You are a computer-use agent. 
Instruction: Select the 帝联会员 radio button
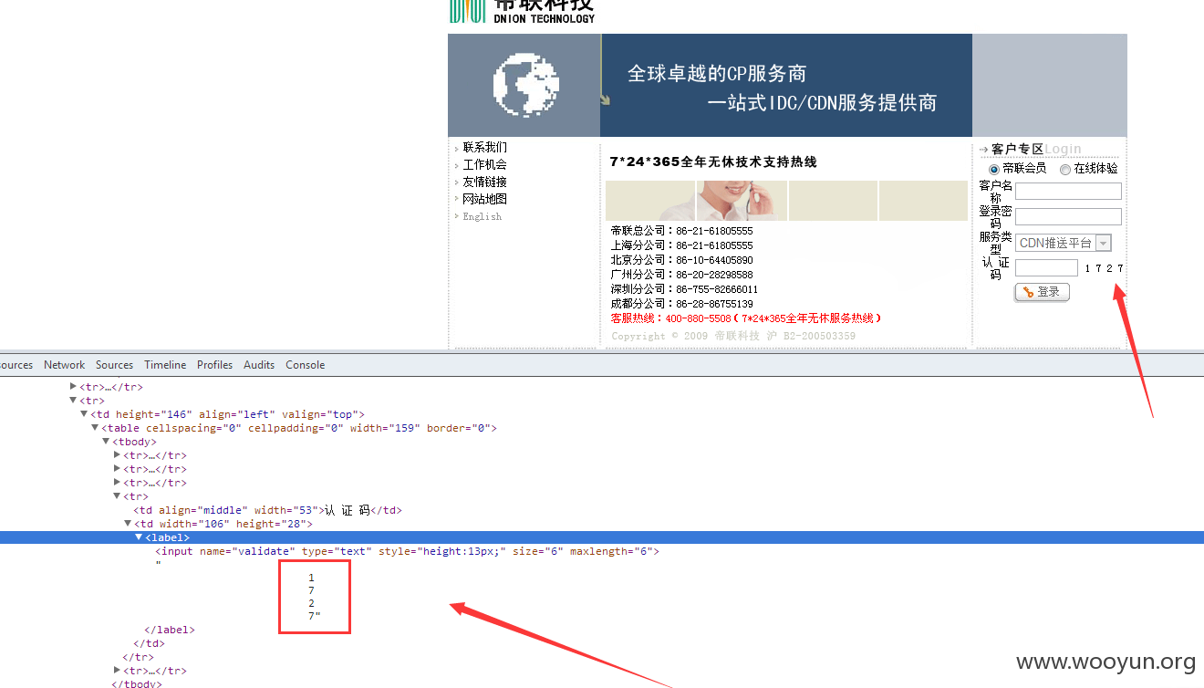point(994,170)
